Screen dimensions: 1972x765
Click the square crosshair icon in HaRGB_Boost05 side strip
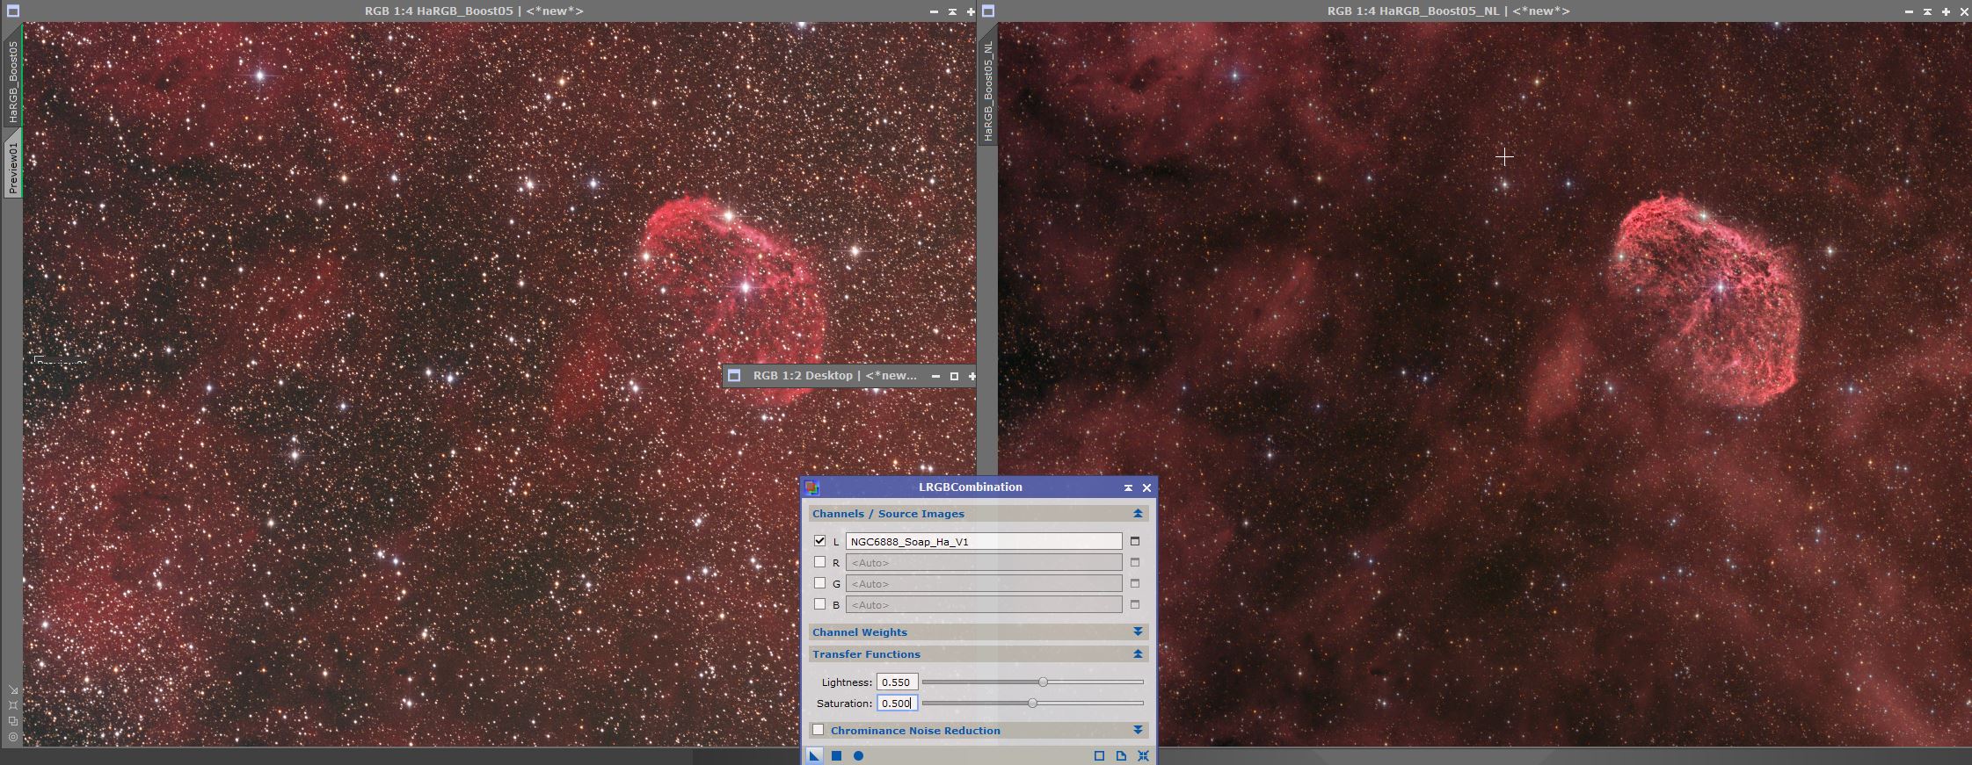12,704
